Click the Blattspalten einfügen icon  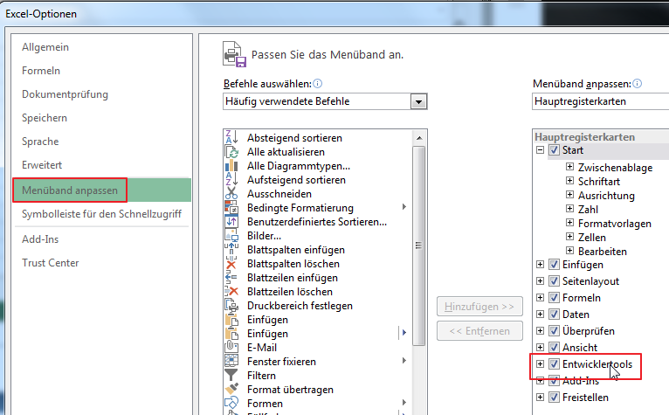[231, 250]
